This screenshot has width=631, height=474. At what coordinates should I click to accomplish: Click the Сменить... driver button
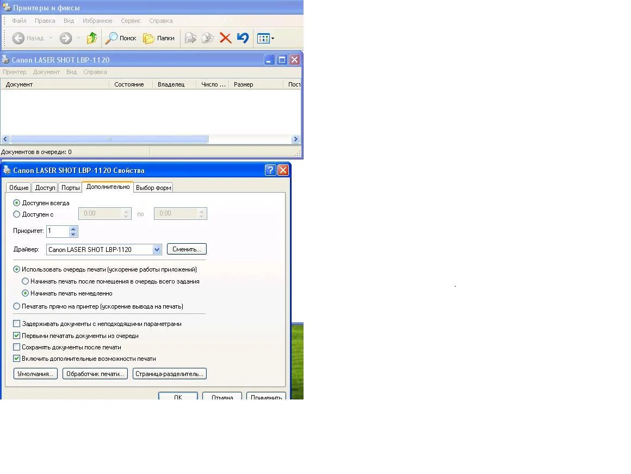point(187,249)
